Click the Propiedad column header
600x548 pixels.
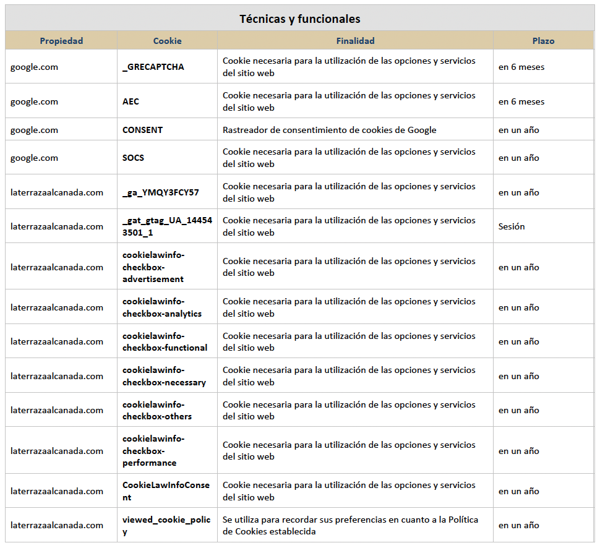[x=61, y=41]
